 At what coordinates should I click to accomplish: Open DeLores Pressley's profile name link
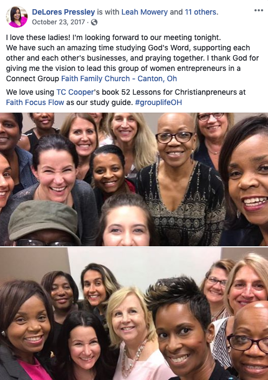coord(63,12)
